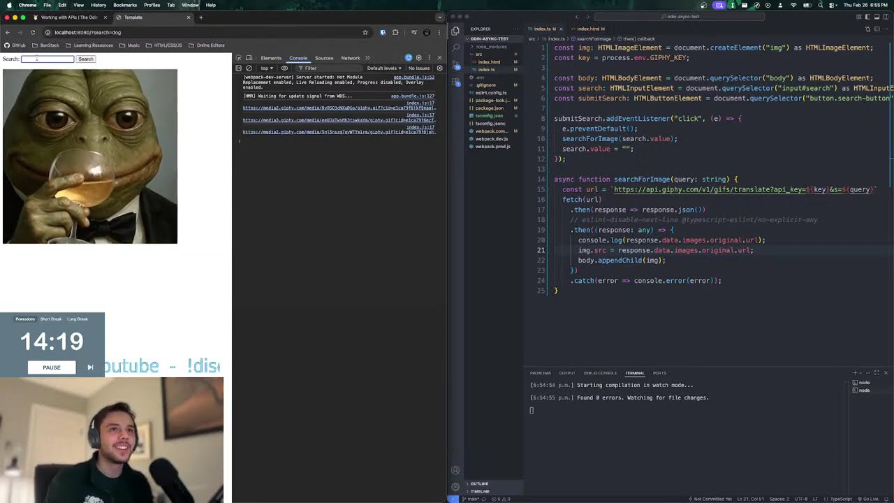Viewport: 894px width, 503px height.
Task: Click the Search button on the page
Action: point(85,59)
